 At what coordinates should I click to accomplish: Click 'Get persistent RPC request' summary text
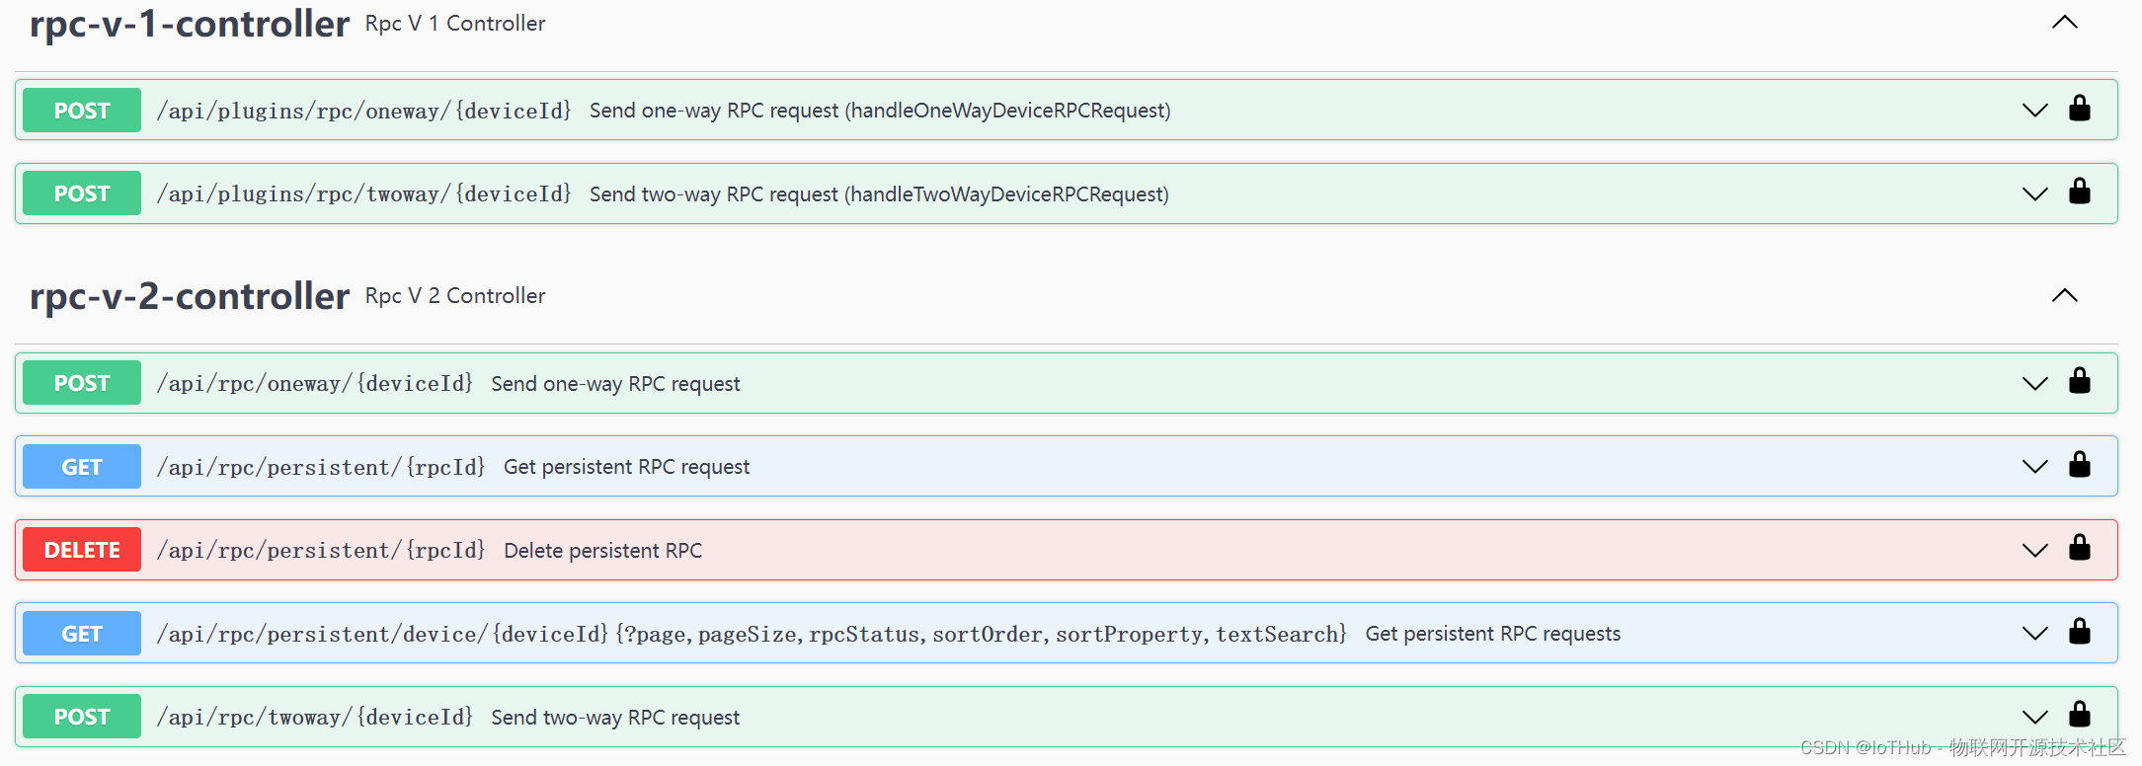coord(627,467)
